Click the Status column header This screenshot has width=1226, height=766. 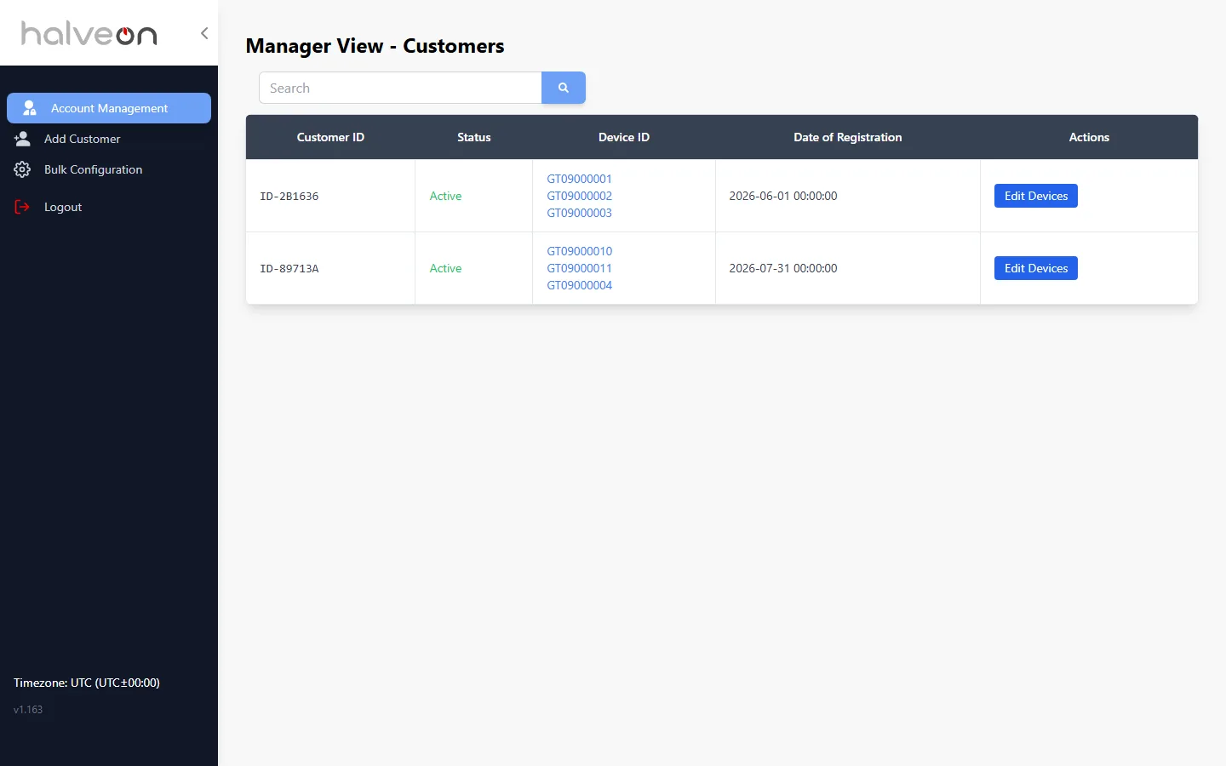(x=474, y=137)
